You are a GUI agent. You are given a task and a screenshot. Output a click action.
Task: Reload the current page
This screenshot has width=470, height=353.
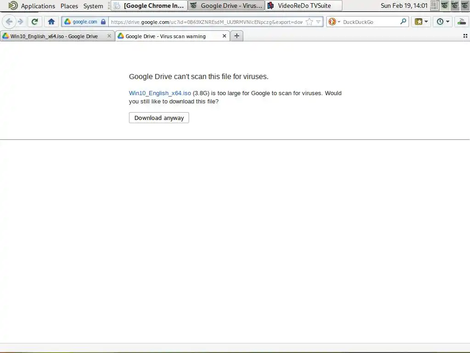click(x=35, y=22)
